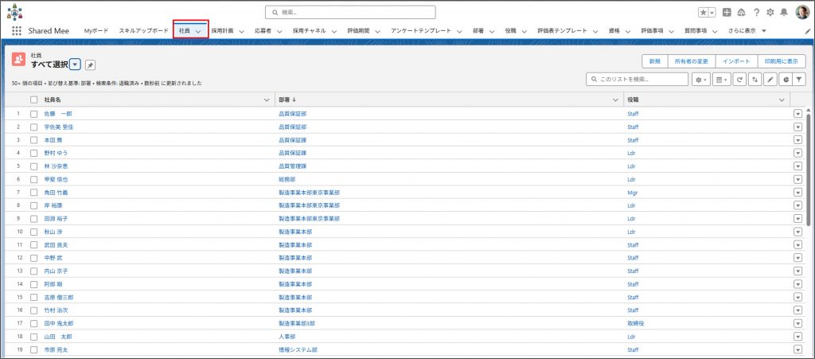Open the setup gear menu

770,13
